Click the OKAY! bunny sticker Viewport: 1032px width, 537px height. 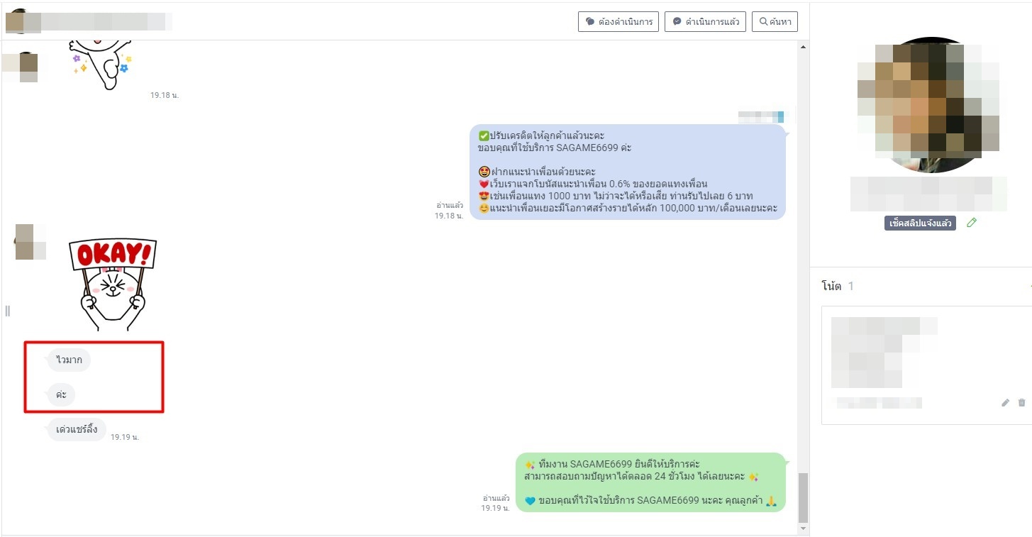pos(113,284)
